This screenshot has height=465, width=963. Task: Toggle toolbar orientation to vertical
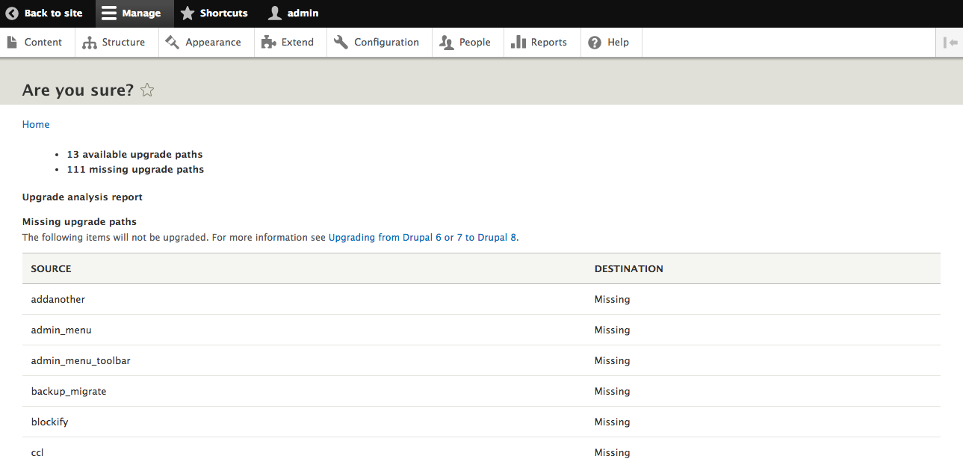click(x=950, y=43)
